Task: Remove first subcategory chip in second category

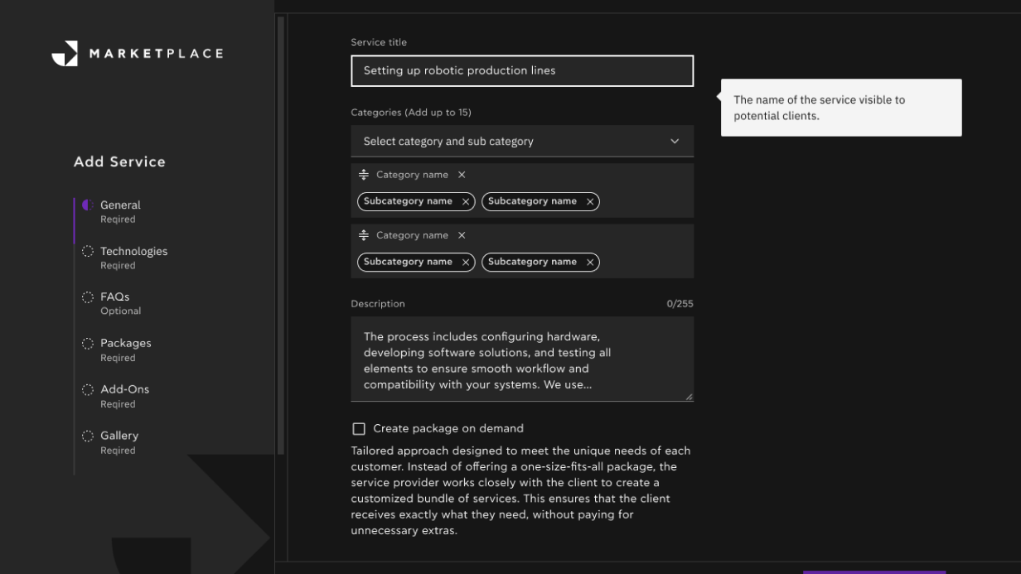Action: (466, 262)
